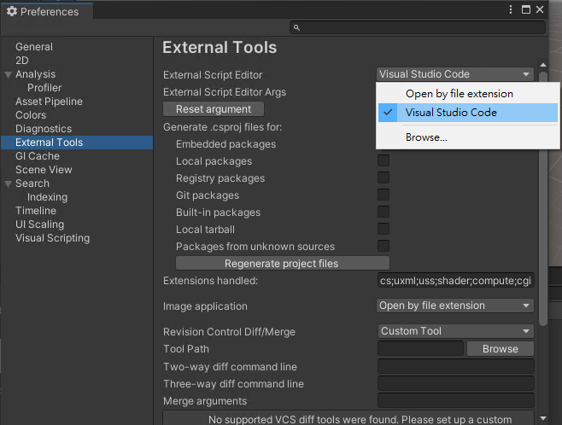Screen dimensions: 562x425
Task: Select the Preferences tab
Action: click(47, 11)
